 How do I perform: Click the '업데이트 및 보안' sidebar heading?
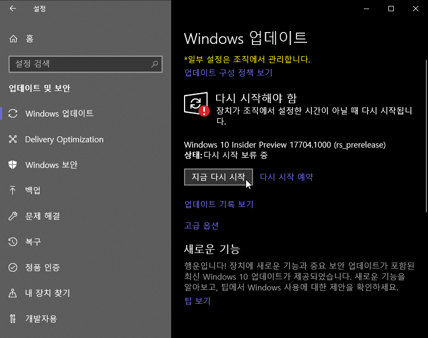pos(40,88)
